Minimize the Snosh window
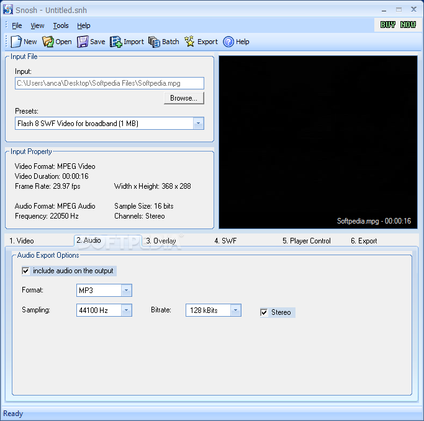This screenshot has height=421, width=424. (384, 11)
